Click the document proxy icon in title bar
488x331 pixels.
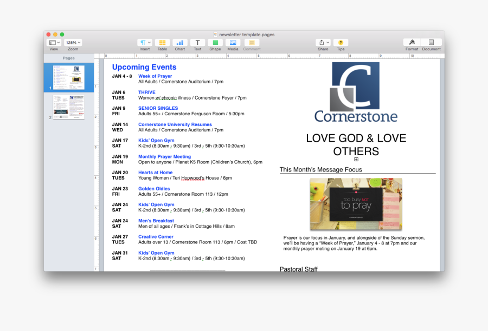point(215,35)
